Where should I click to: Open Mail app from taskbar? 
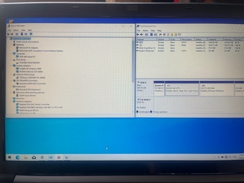34,157
